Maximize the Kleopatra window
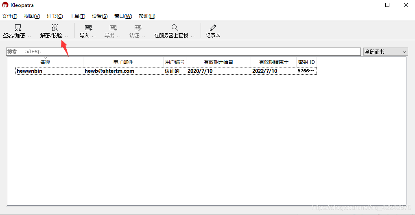The height and width of the screenshot is (215, 415). coord(387,5)
